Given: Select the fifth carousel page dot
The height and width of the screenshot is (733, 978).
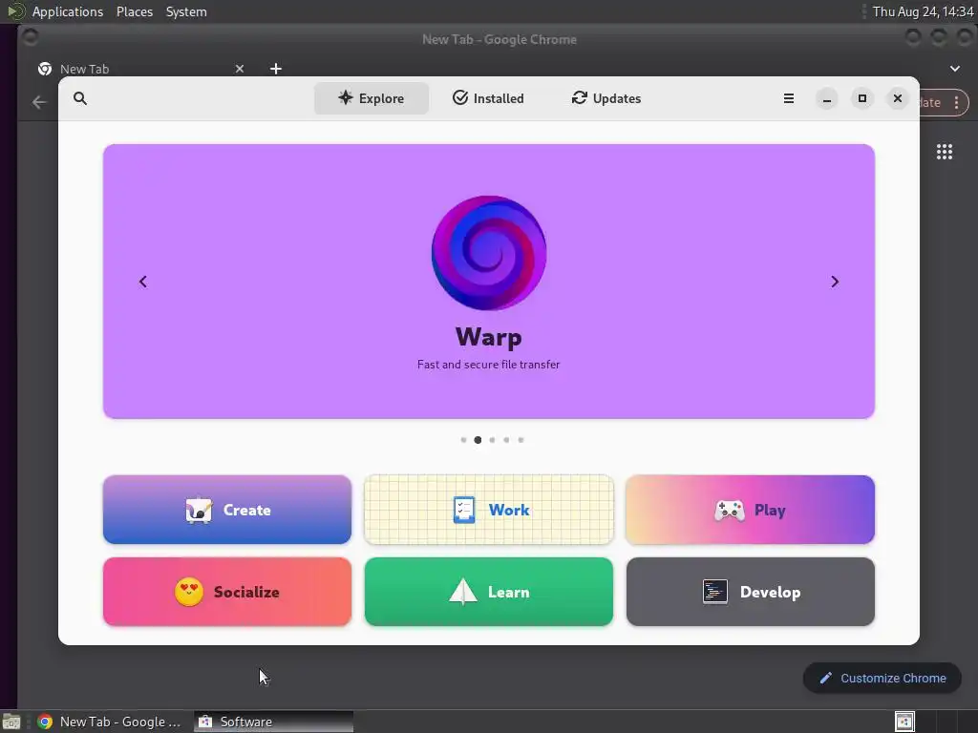Looking at the screenshot, I should tap(521, 440).
